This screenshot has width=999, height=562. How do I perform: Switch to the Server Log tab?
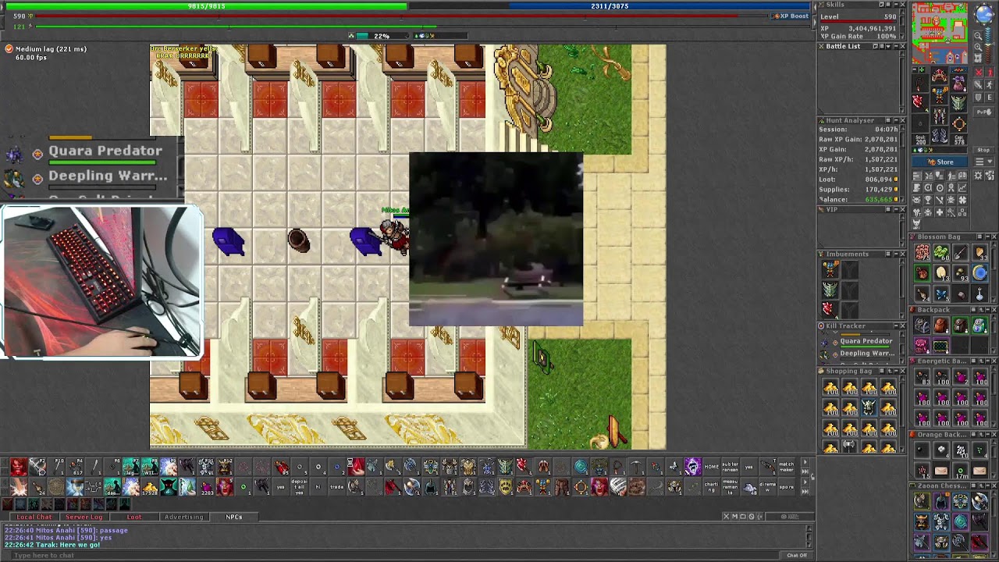point(84,517)
